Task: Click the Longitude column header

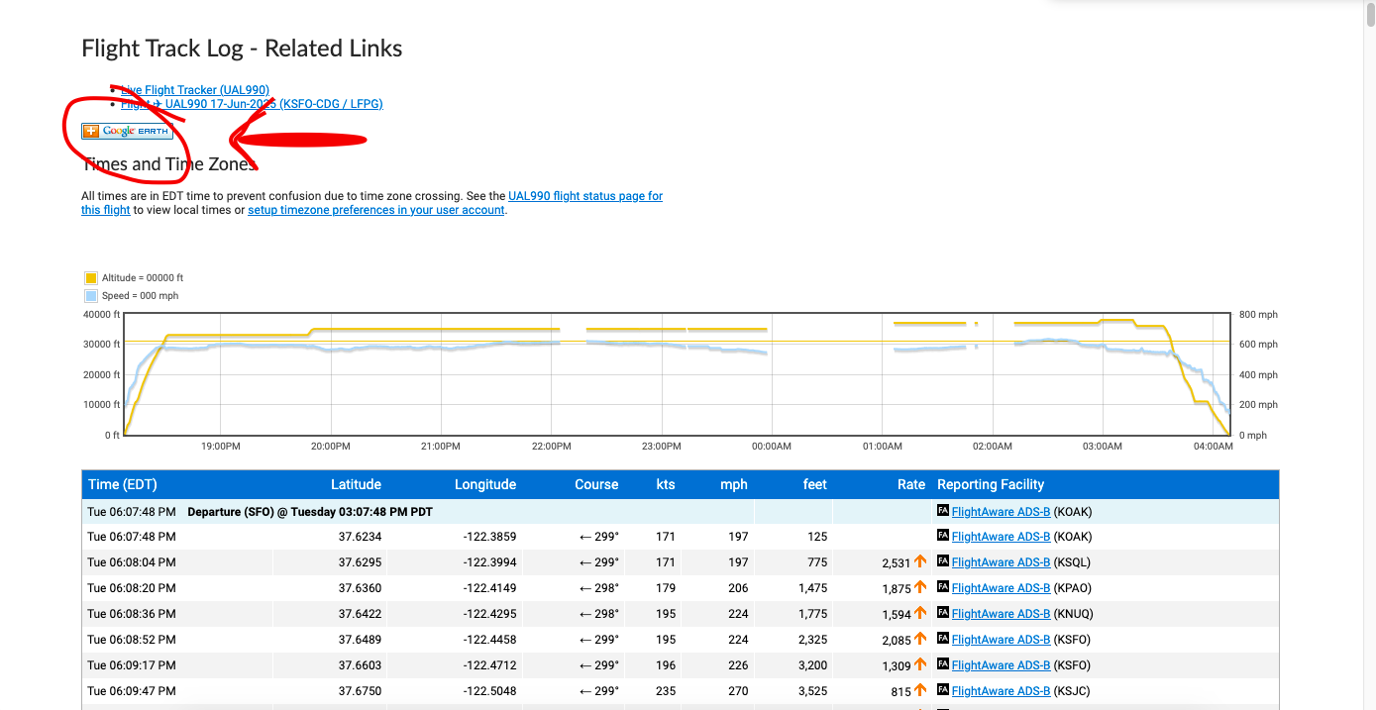Action: [485, 484]
